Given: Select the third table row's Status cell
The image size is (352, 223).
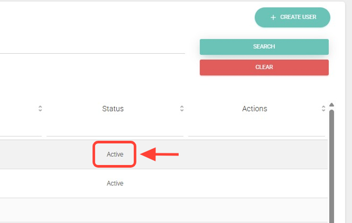Looking at the screenshot, I should click(115, 210).
